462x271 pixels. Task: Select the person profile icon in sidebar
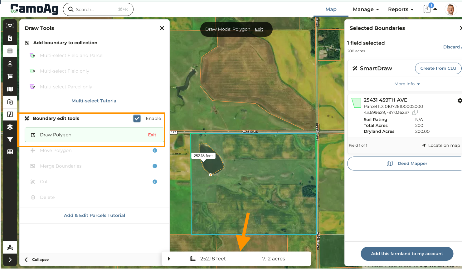(x=10, y=64)
